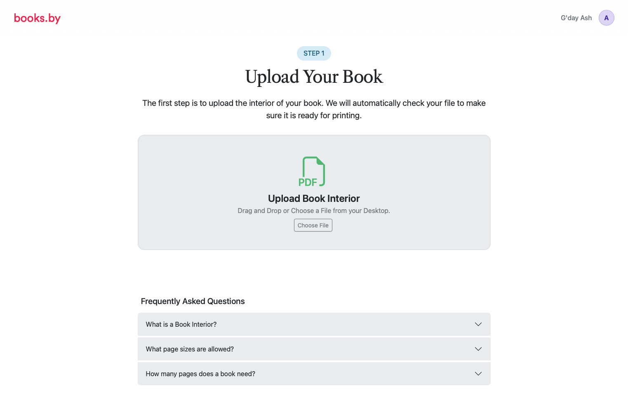Image resolution: width=628 pixels, height=419 pixels.
Task: Click the paragraph about uploading the interior
Action: (314, 109)
